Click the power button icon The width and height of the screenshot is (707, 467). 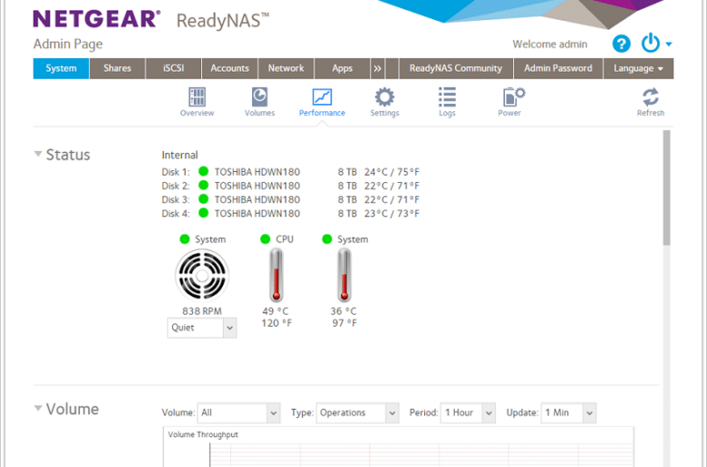click(650, 43)
